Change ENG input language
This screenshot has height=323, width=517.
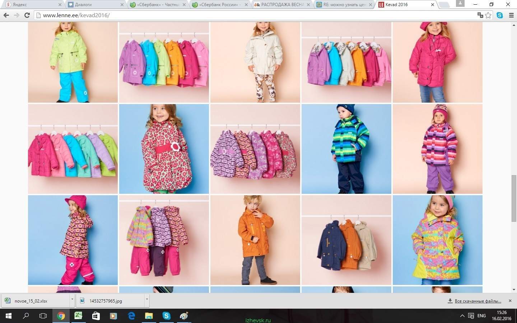(x=481, y=316)
